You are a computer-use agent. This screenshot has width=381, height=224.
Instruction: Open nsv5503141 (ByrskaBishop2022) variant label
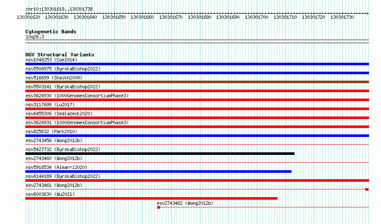pos(63,87)
